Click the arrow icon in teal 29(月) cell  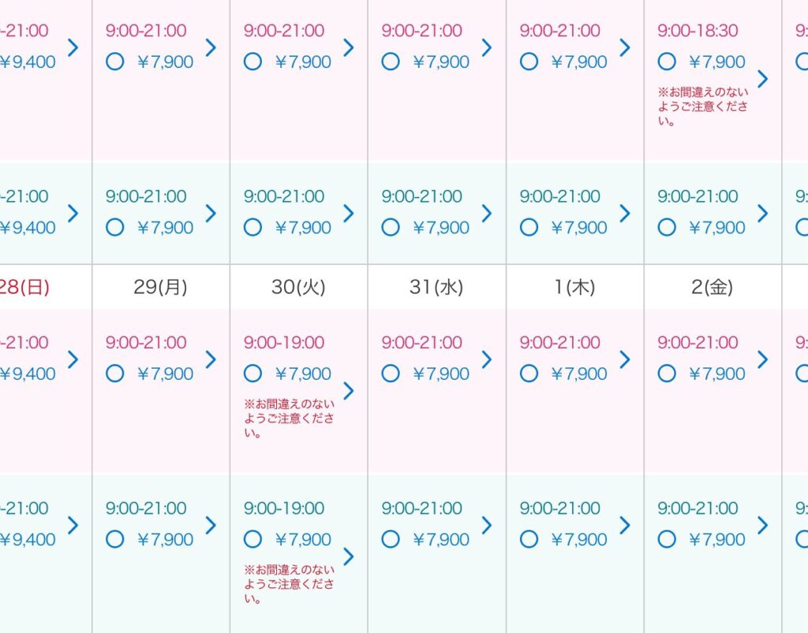pos(211,525)
